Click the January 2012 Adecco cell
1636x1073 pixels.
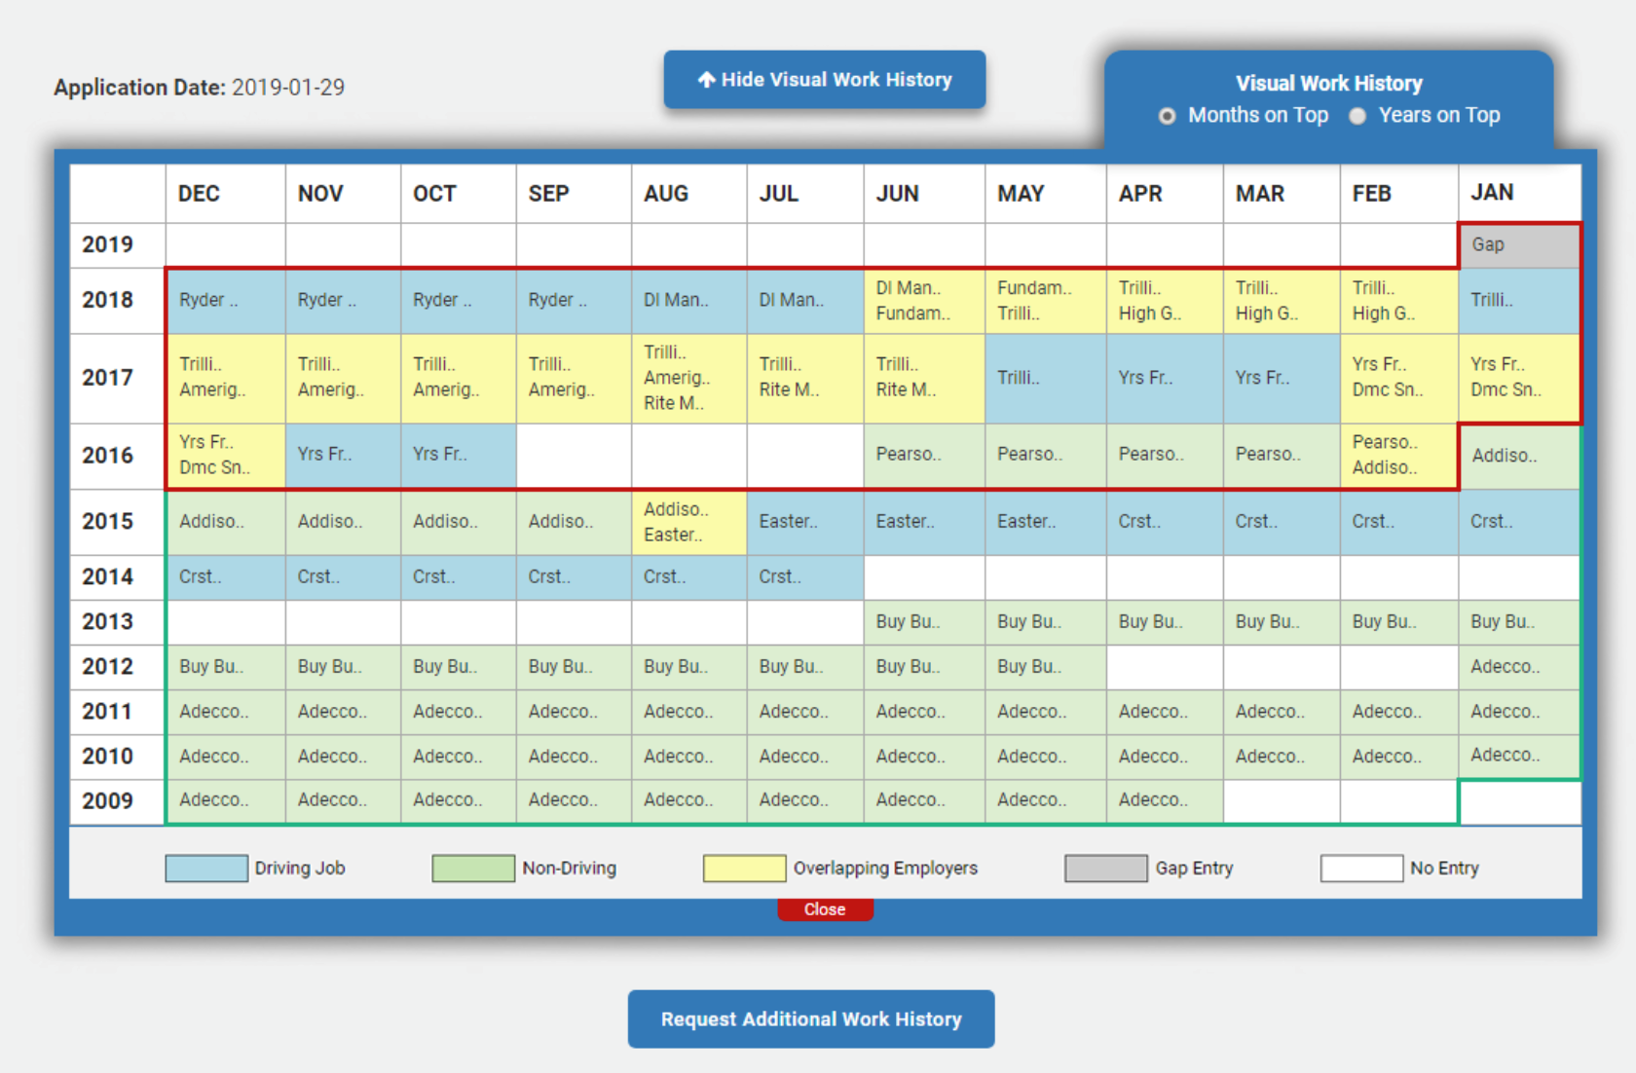(x=1518, y=667)
